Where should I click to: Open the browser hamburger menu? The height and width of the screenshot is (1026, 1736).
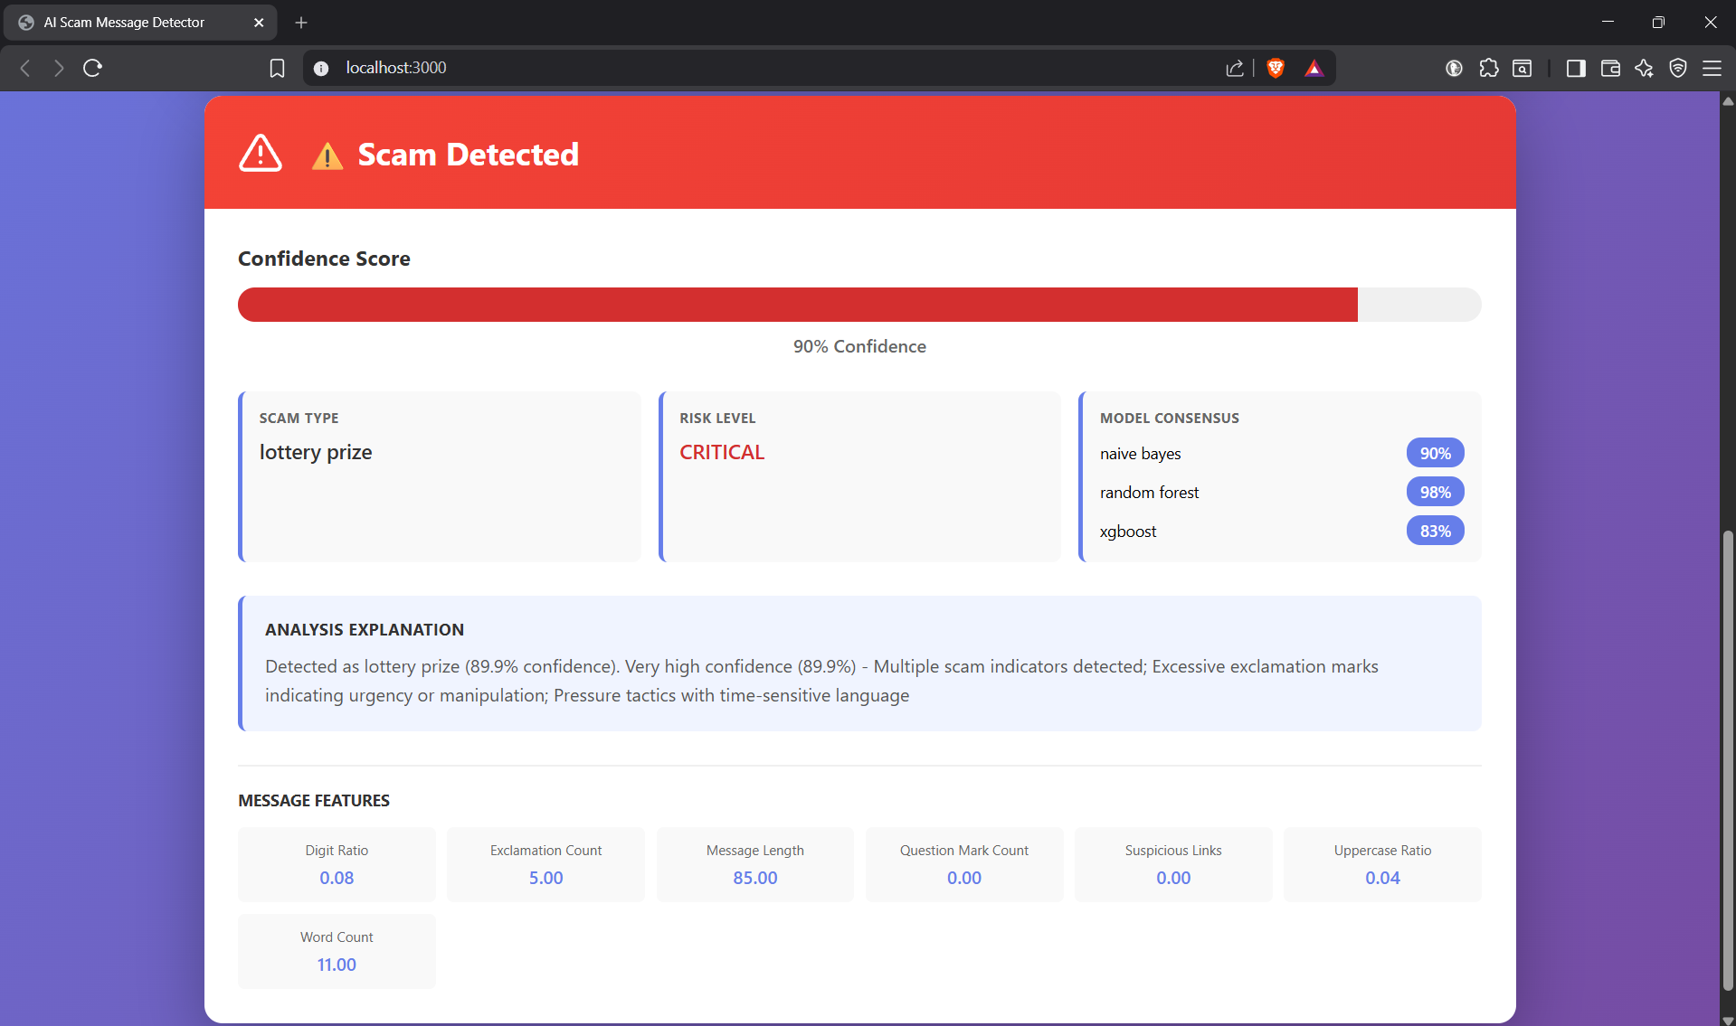[x=1712, y=68]
